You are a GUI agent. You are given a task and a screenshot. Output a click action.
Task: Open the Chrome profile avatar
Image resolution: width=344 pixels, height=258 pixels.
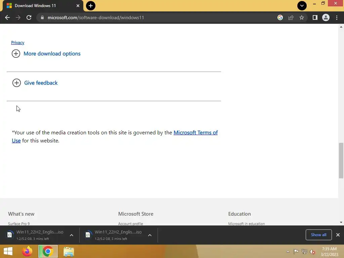click(x=326, y=17)
